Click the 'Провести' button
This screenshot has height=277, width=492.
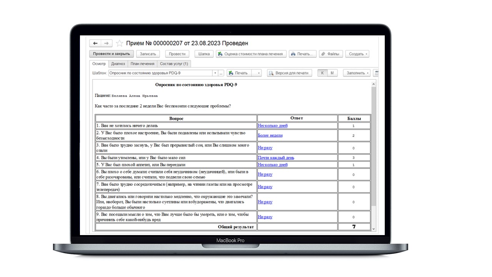tap(177, 54)
